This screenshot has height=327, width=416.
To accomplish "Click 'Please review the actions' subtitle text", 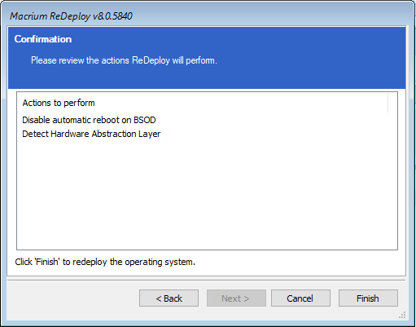I will [124, 60].
